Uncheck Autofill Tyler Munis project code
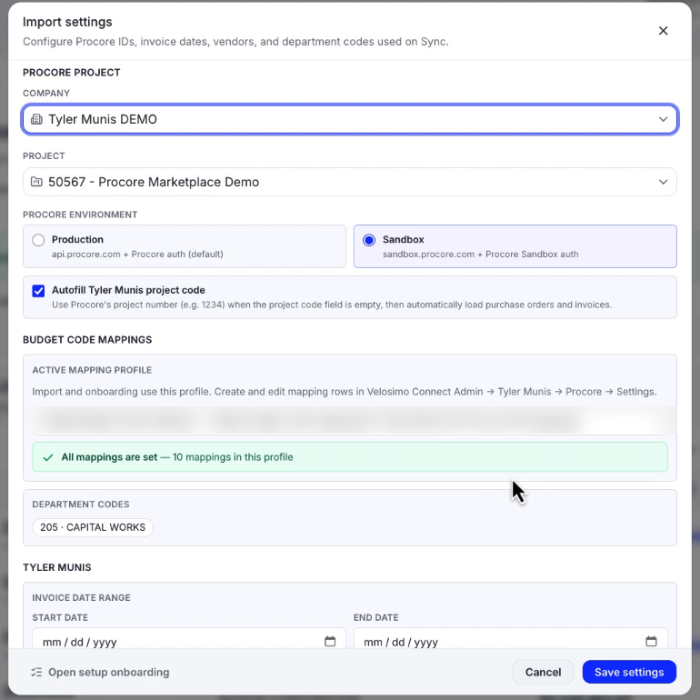 coord(38,291)
